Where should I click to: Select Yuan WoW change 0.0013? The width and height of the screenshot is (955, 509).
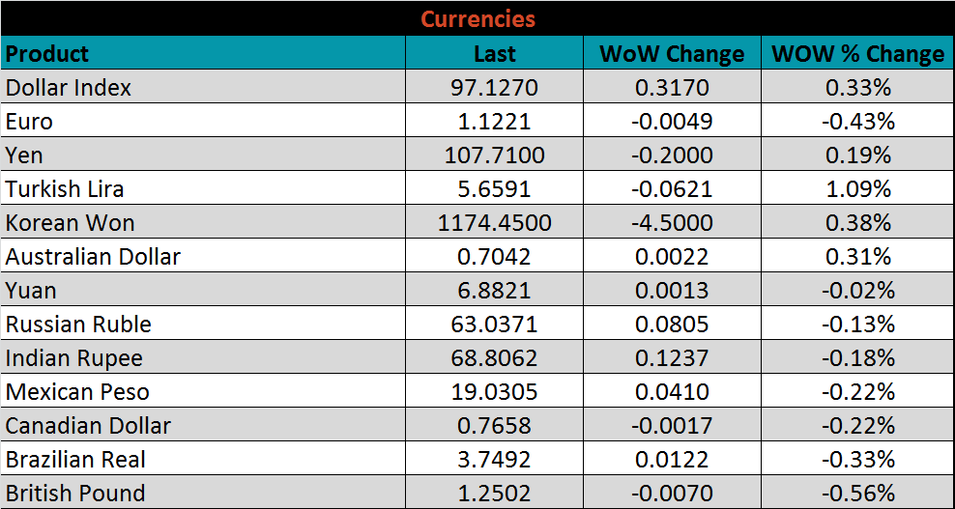(672, 291)
